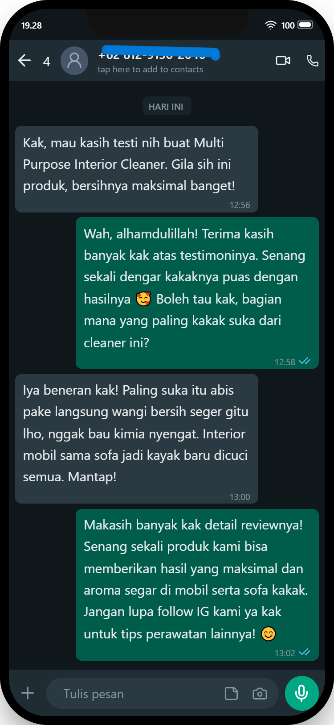Select the "Makasih banyak kak" sent message
334x725 pixels.
197,585
